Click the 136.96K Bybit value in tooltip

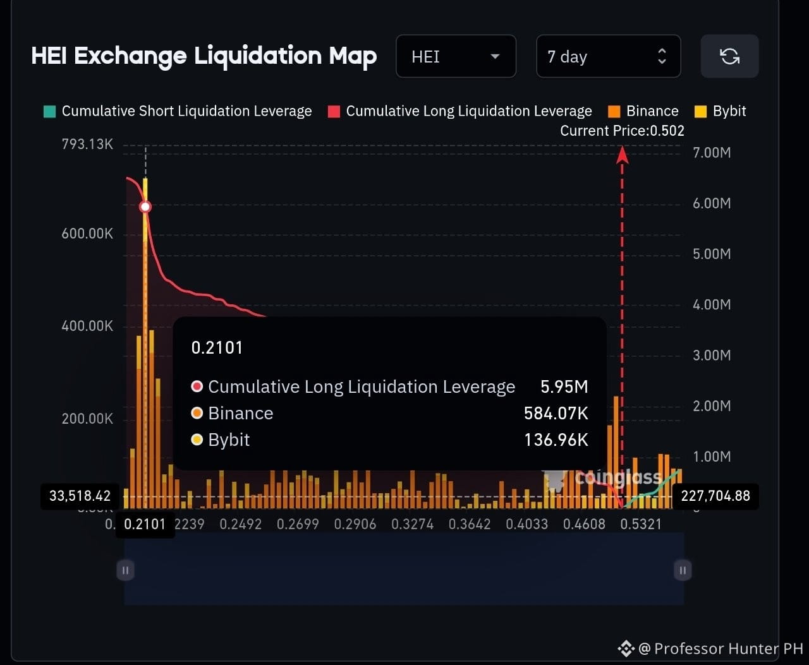[x=556, y=440]
